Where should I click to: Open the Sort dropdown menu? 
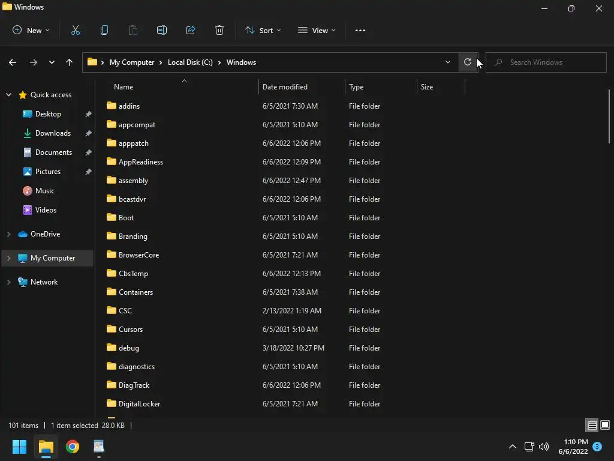click(263, 30)
